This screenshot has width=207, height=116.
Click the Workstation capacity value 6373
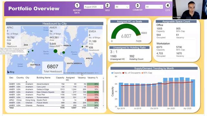[x=159, y=47]
